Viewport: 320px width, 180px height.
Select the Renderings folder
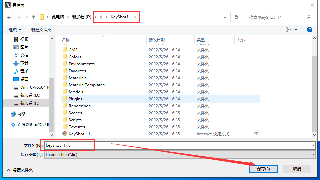tap(80, 106)
